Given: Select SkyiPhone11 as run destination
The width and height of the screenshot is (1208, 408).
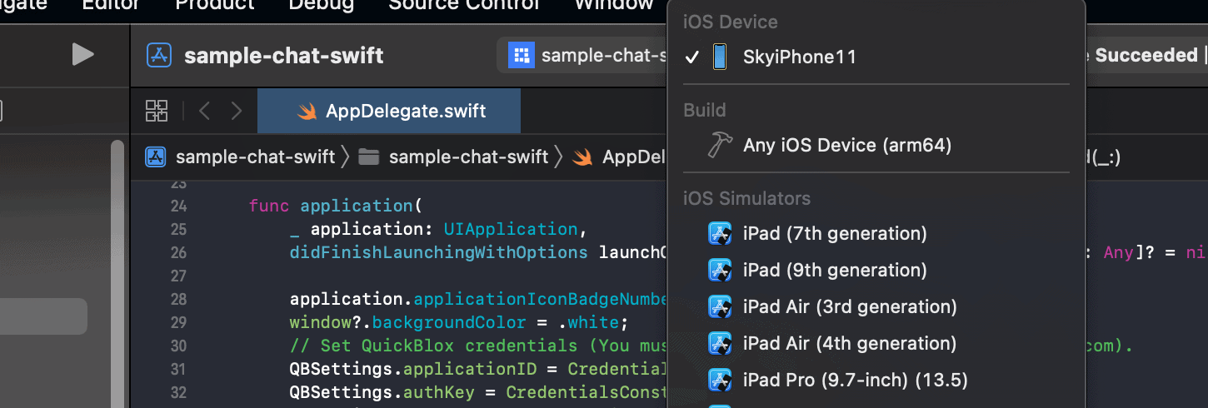Looking at the screenshot, I should (x=876, y=57).
